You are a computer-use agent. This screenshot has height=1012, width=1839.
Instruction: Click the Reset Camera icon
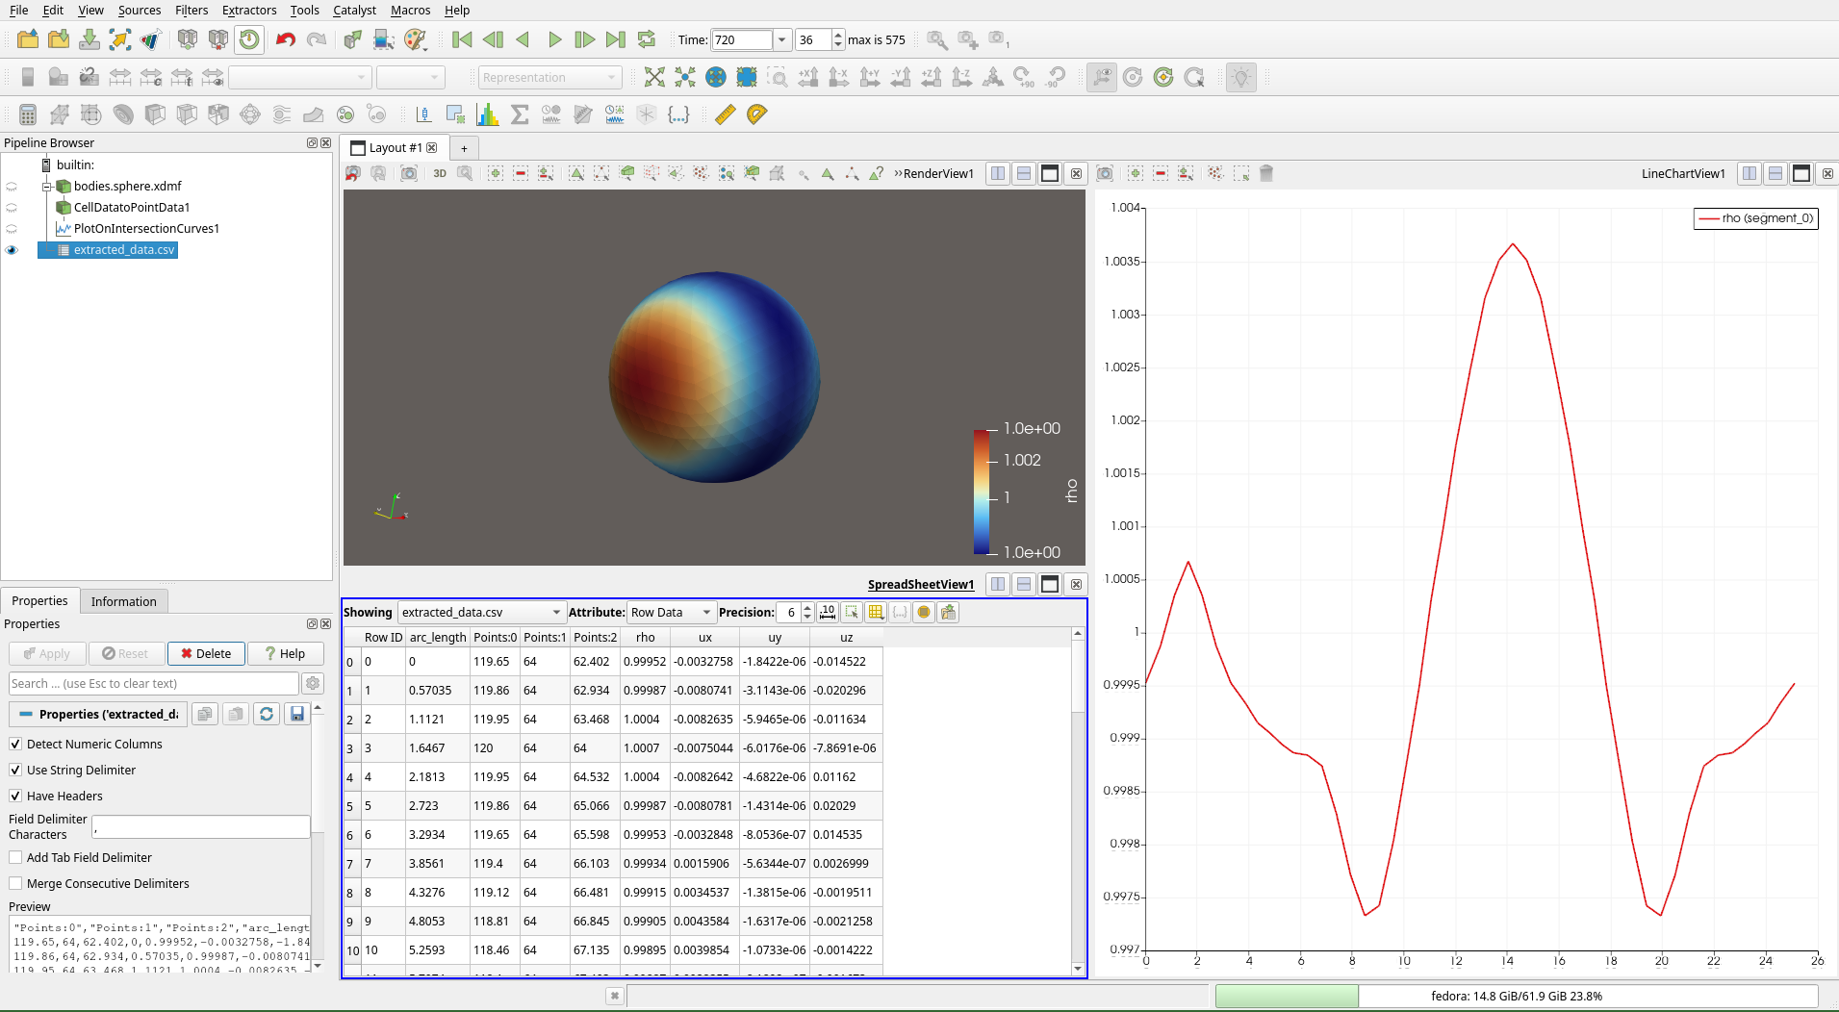tap(654, 77)
